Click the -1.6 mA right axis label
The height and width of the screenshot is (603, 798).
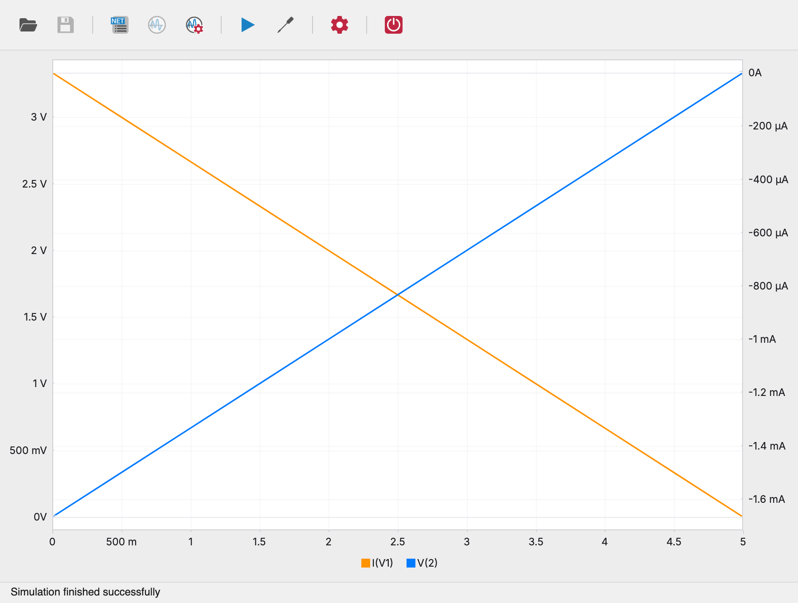(x=767, y=499)
